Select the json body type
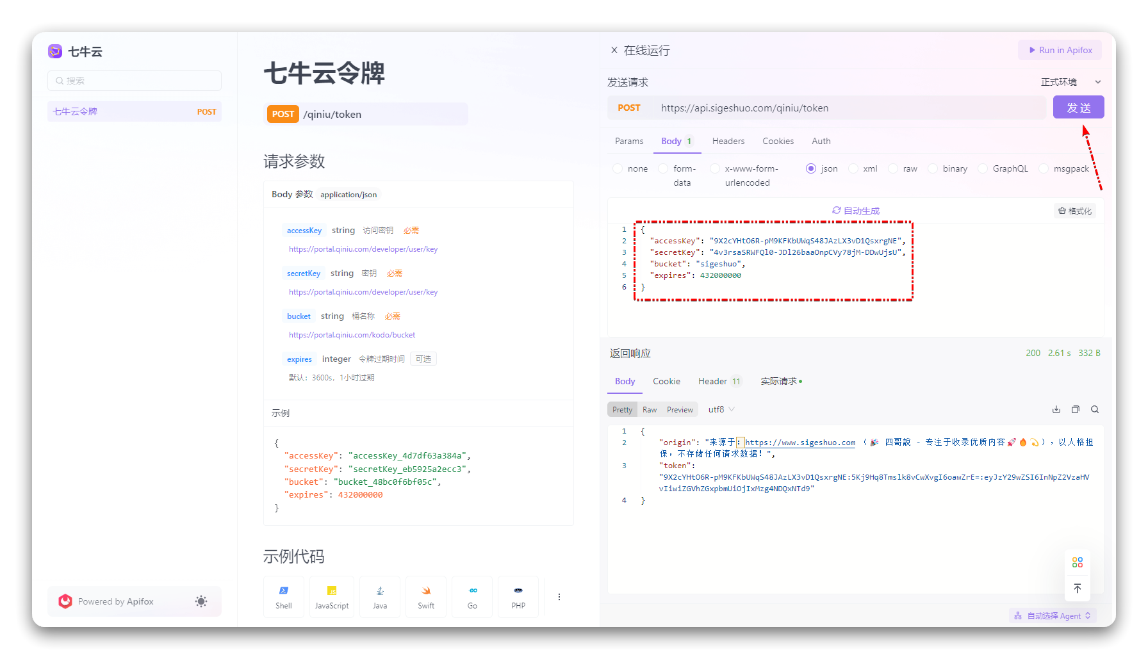This screenshot has width=1148, height=659. [x=811, y=168]
